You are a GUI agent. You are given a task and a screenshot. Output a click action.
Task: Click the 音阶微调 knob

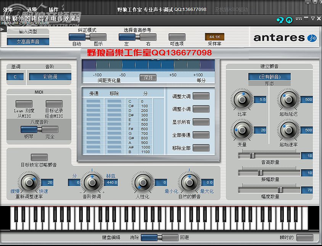click(92, 182)
